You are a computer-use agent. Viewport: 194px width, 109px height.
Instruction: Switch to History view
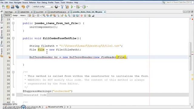pyautogui.click(x=23, y=15)
